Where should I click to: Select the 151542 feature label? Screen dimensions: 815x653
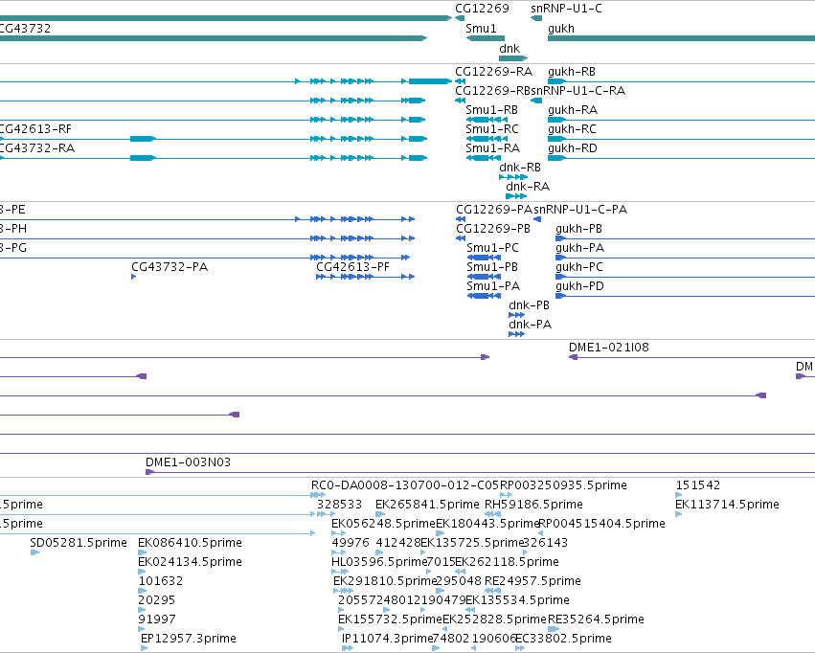click(x=697, y=485)
